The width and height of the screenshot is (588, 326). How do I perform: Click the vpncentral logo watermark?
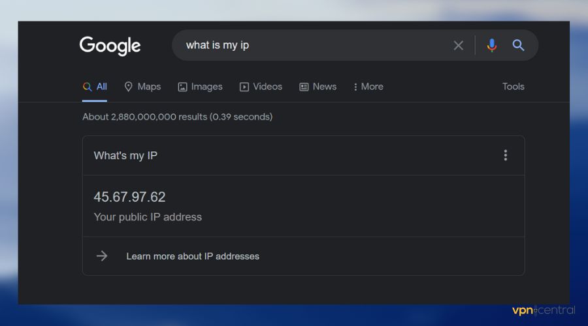[544, 310]
